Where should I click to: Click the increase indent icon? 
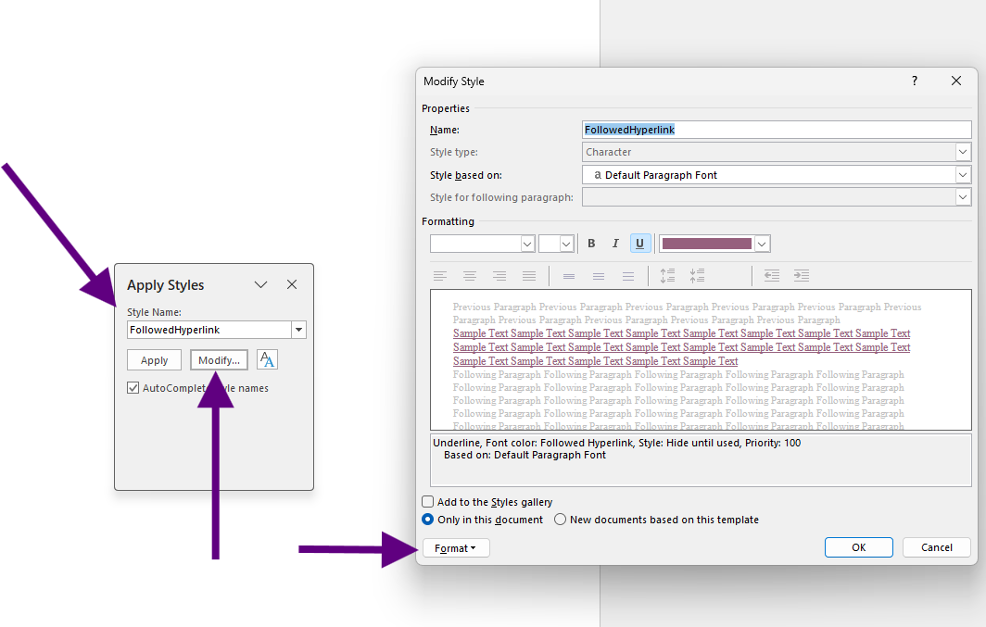[x=801, y=276]
